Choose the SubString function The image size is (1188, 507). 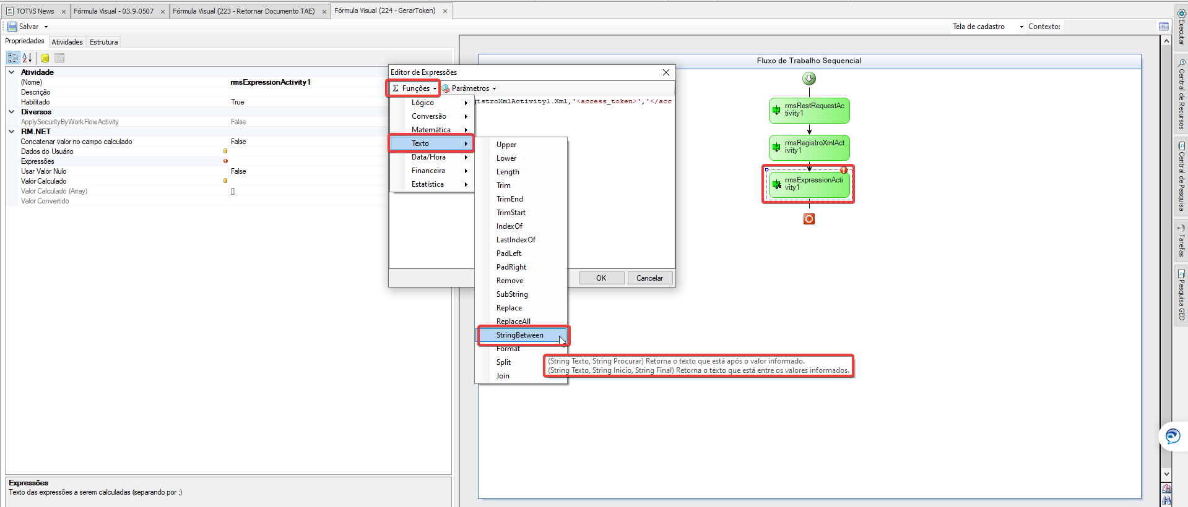(x=521, y=294)
